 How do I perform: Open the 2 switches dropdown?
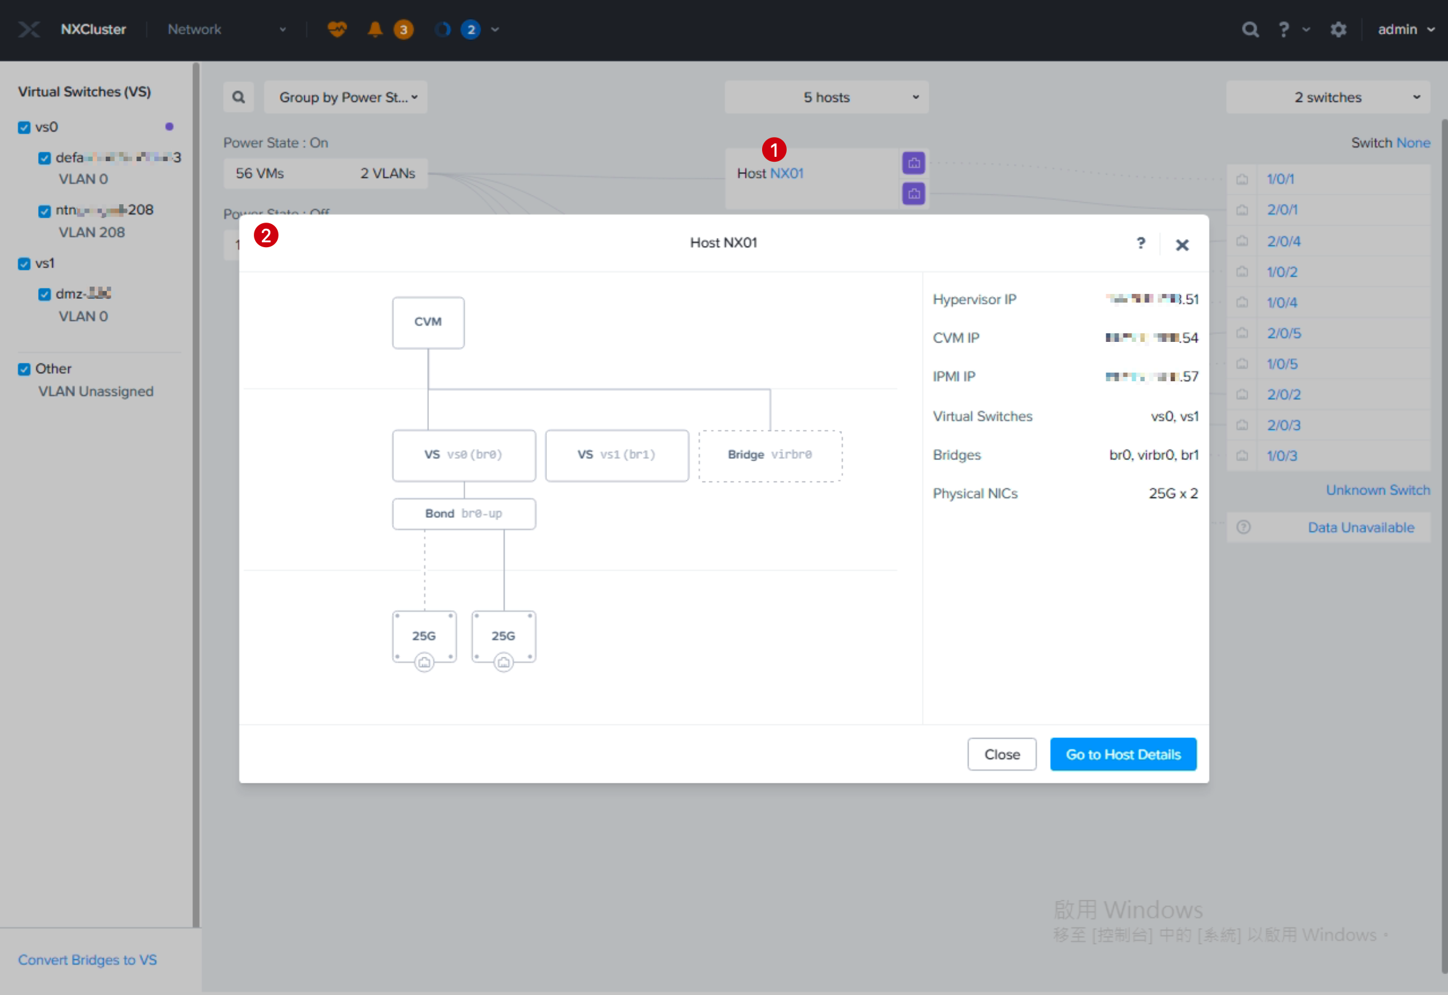[1328, 97]
